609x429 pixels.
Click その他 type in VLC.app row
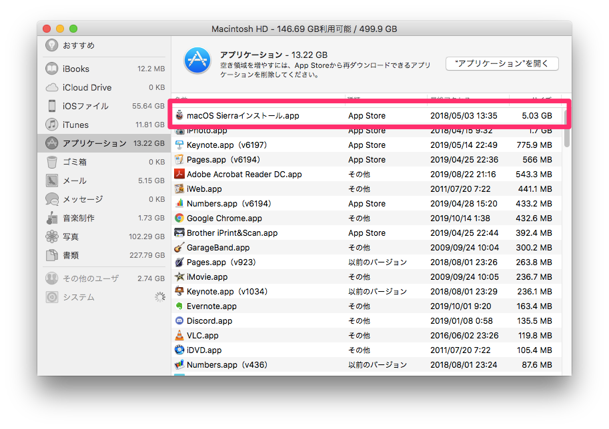360,336
